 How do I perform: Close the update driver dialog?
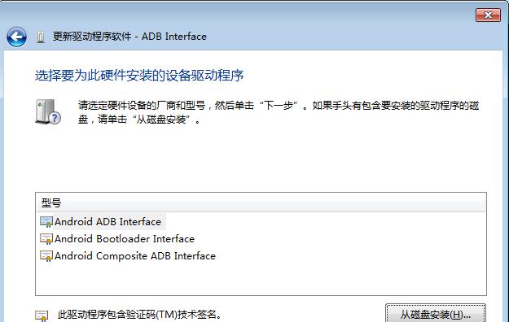click(488, 15)
